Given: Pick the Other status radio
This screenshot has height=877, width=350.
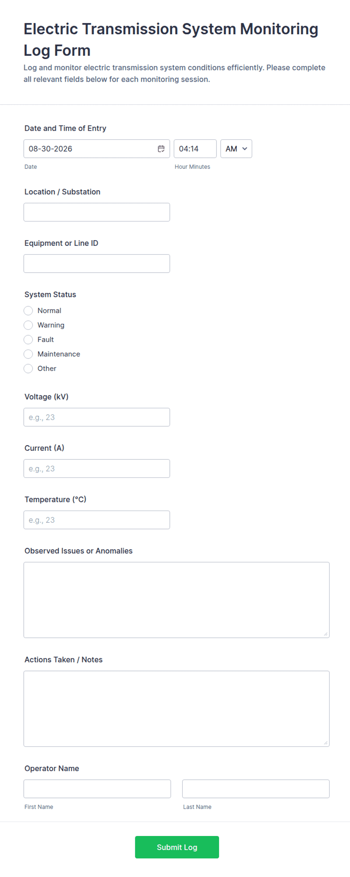Looking at the screenshot, I should coord(28,369).
